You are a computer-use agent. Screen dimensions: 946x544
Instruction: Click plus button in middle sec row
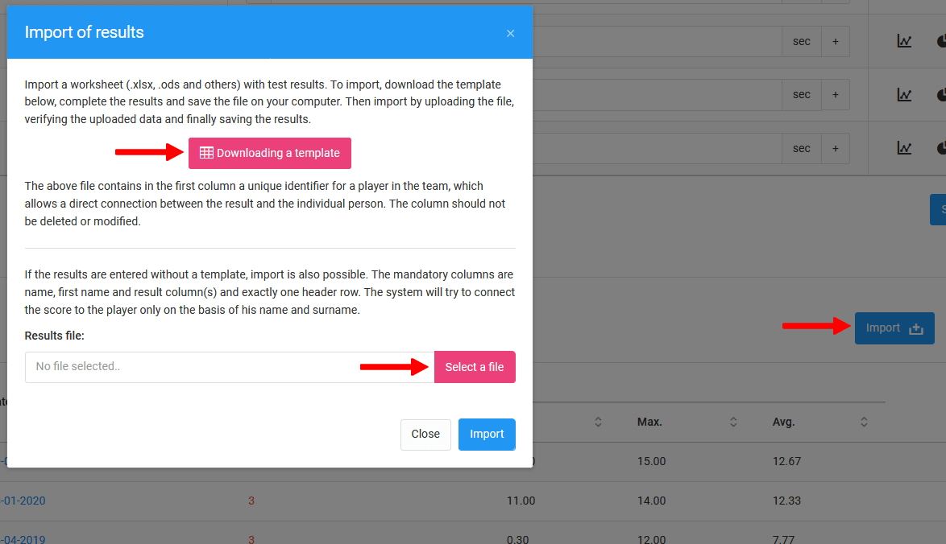(x=835, y=95)
